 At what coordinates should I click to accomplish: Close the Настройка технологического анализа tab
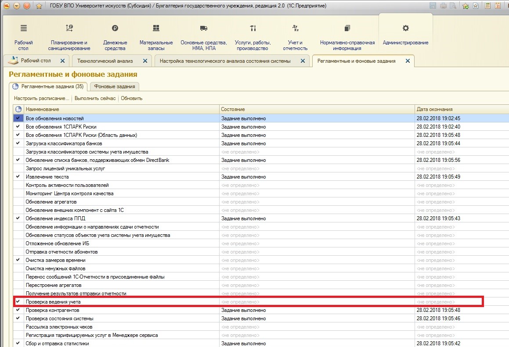point(303,61)
